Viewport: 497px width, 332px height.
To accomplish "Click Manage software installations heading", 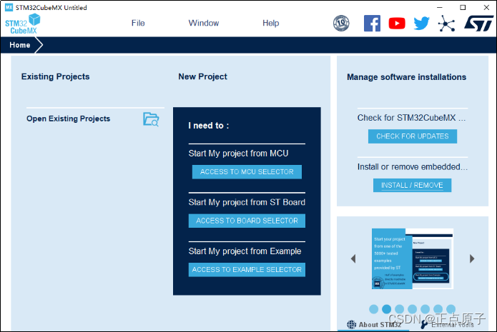I will [406, 77].
